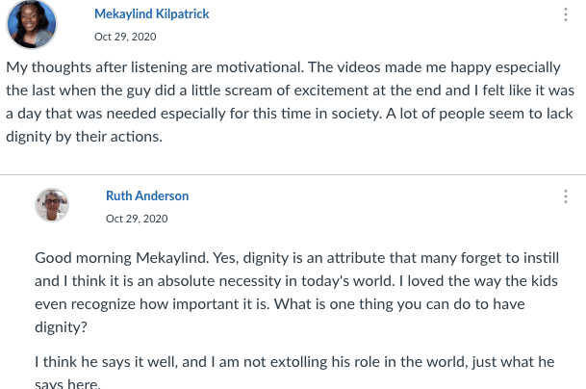This screenshot has height=389, width=586.
Task: Visit the Ruth Anderson author name link
Action: coord(147,195)
